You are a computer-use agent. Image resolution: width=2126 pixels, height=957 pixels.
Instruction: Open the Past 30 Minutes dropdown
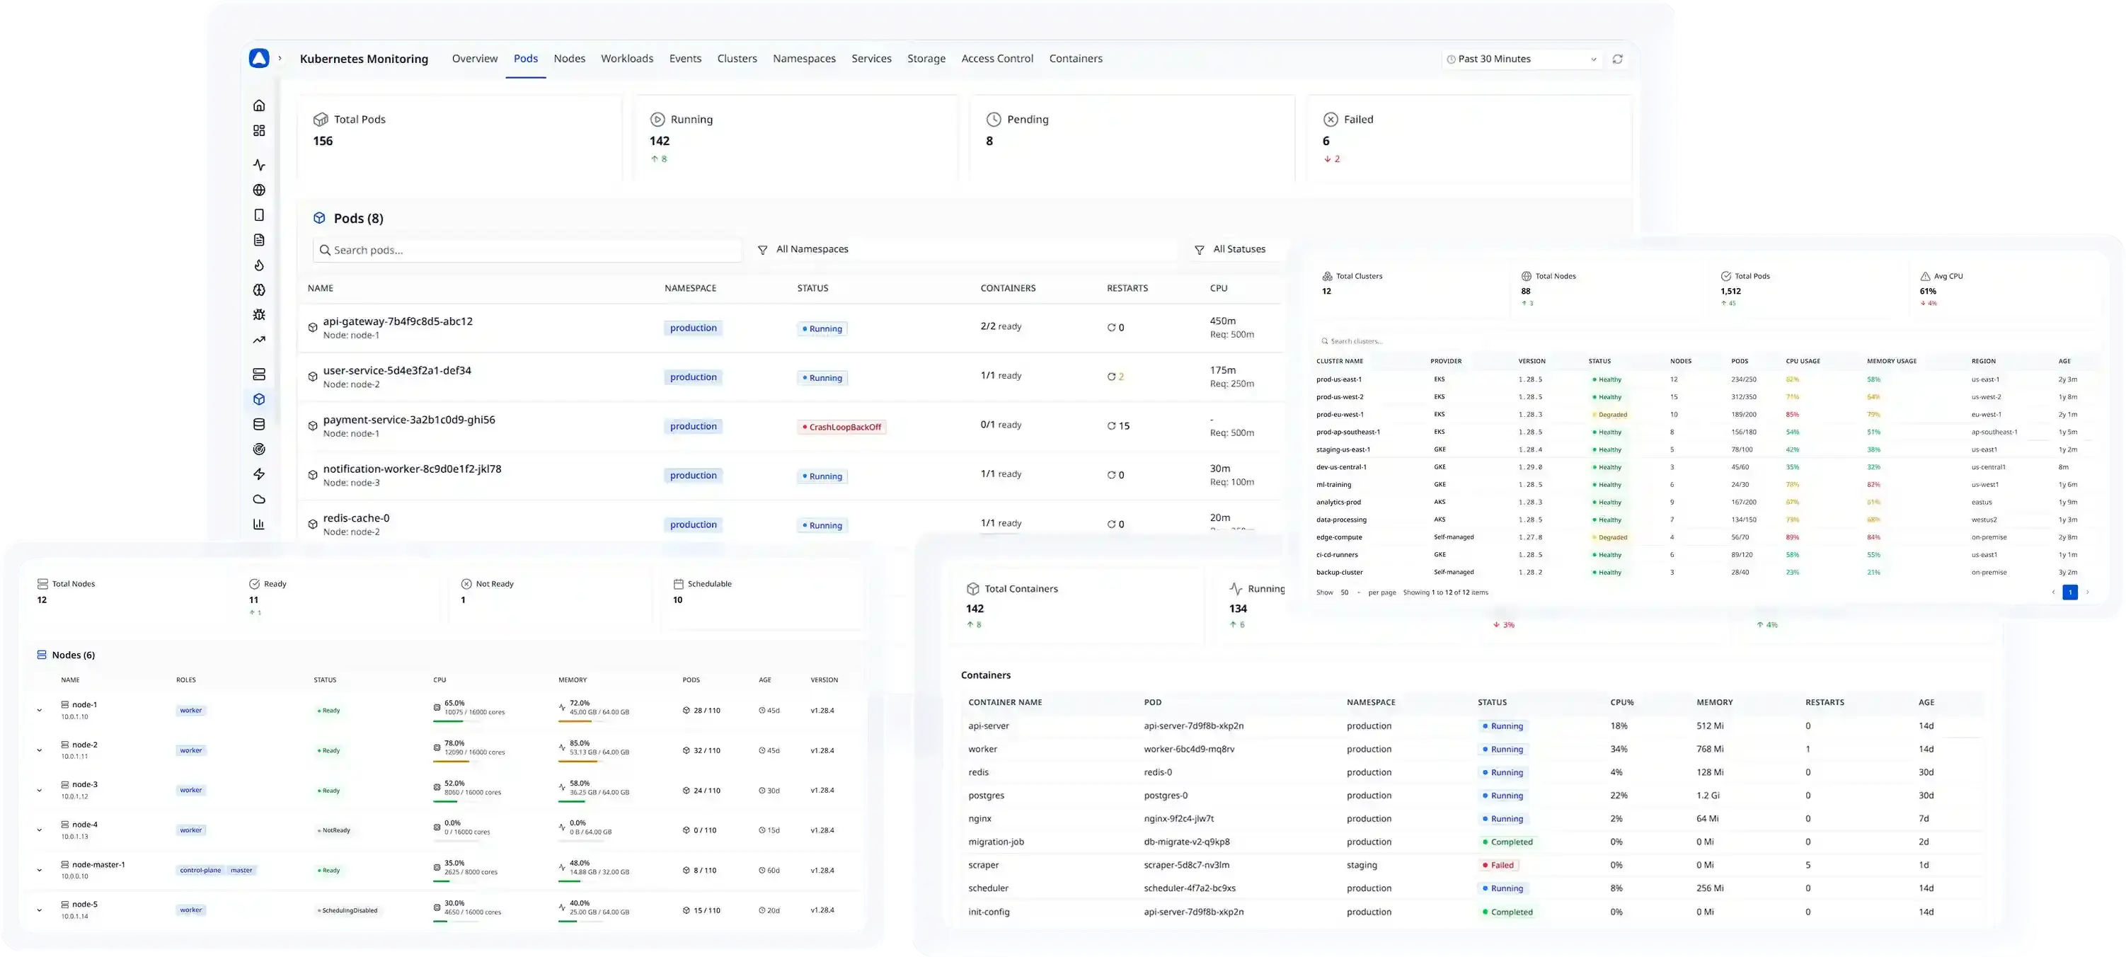(1522, 59)
